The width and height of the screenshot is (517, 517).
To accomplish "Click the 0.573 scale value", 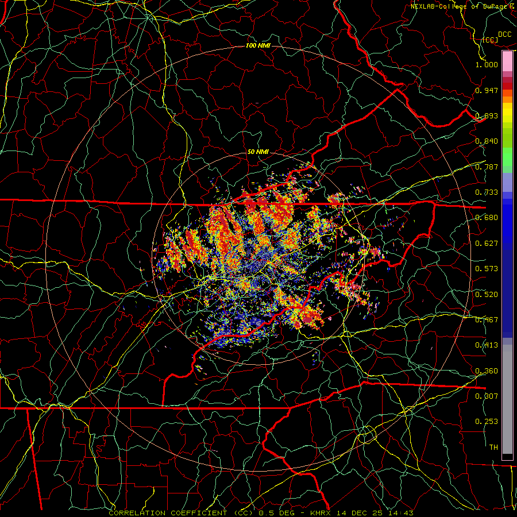I will [x=487, y=269].
